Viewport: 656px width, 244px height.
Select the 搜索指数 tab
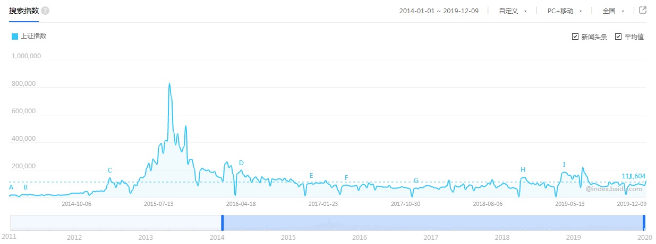(24, 11)
